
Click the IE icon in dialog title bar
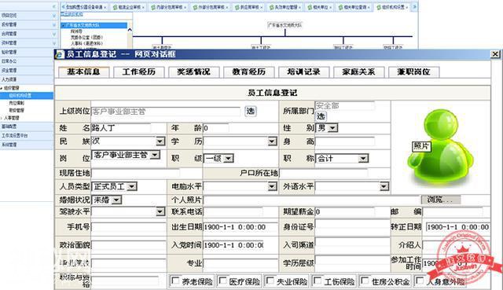tap(60, 54)
